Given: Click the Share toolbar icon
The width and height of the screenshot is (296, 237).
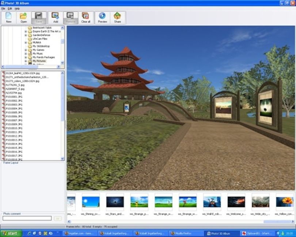Looking at the screenshot, I should pos(117,18).
